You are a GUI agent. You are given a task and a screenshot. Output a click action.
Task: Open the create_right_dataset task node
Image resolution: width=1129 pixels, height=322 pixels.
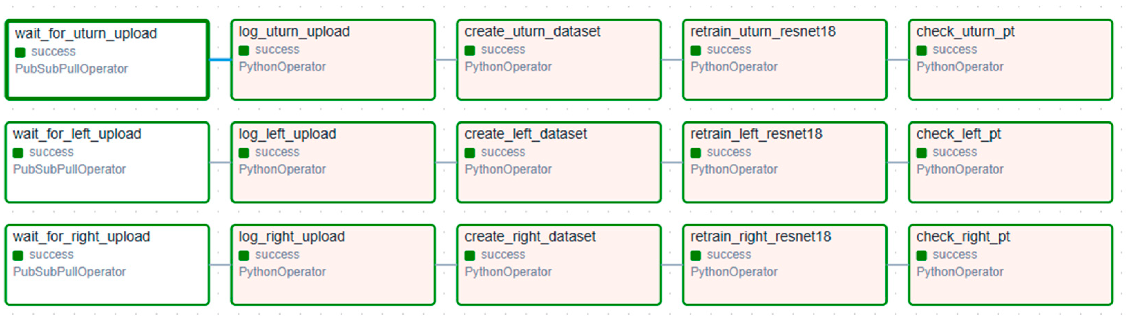coord(558,265)
